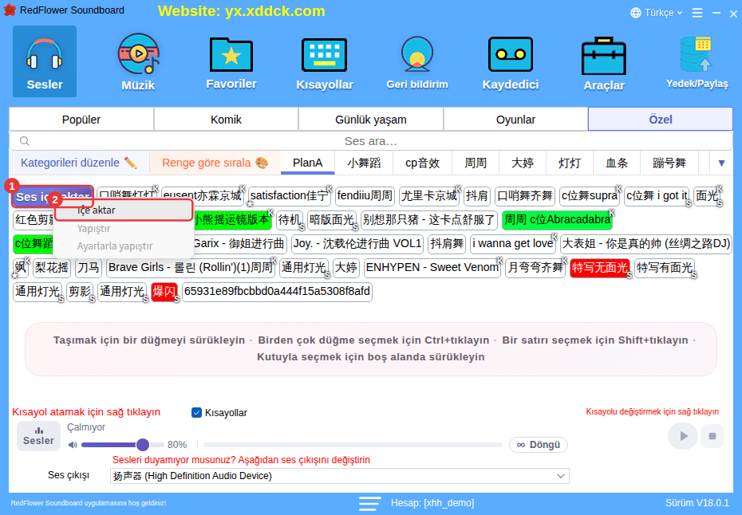Click Kategorileri düzenle button
The height and width of the screenshot is (515, 742).
coord(78,163)
